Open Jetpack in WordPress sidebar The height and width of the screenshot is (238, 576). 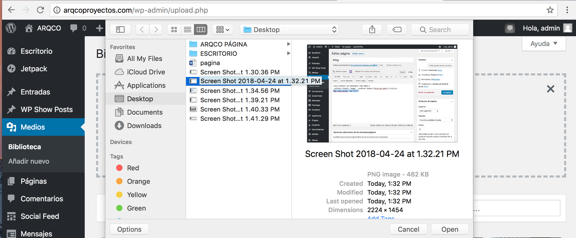(34, 69)
